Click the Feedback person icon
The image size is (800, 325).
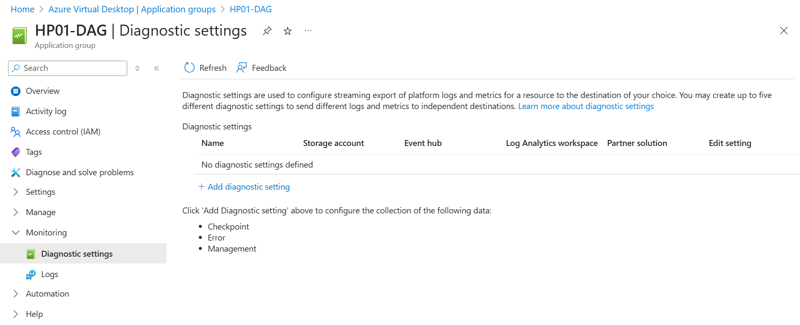[242, 68]
